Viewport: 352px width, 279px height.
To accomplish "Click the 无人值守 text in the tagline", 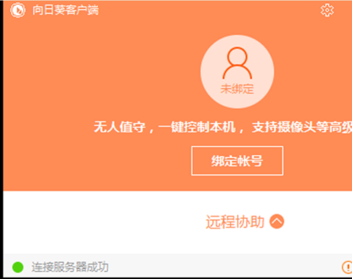I will click(x=120, y=127).
